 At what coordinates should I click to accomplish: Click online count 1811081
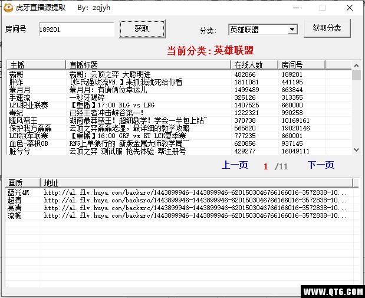[246, 82]
